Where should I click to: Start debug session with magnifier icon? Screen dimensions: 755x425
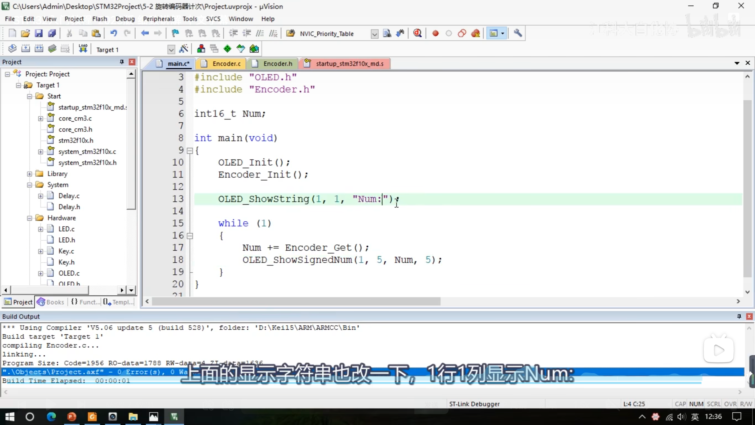[417, 33]
